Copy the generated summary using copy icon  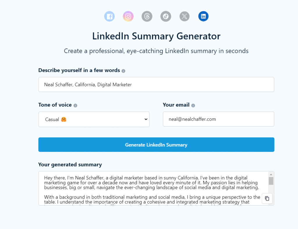click(267, 198)
